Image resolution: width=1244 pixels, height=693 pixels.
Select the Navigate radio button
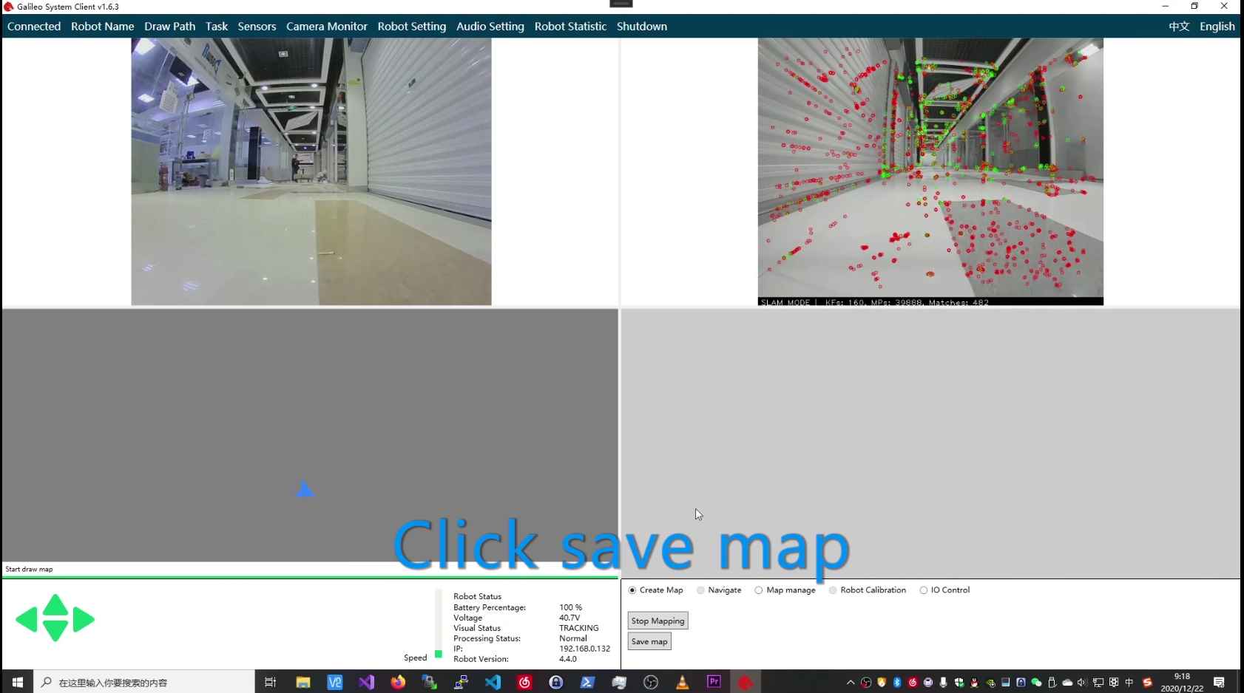pyautogui.click(x=700, y=590)
